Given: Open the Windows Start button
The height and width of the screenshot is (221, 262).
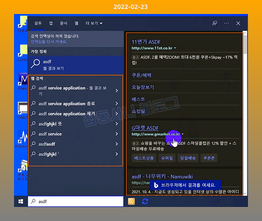Looking at the screenshot, I should [x=21, y=201].
